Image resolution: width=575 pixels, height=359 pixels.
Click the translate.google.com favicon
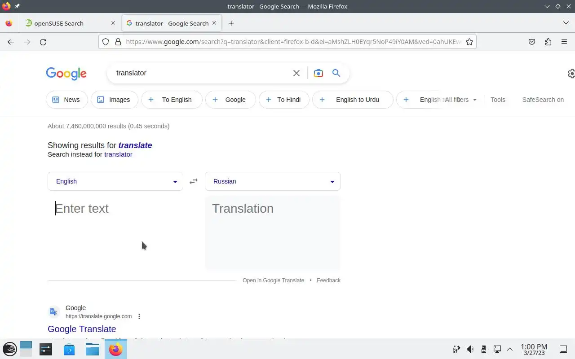pyautogui.click(x=54, y=312)
